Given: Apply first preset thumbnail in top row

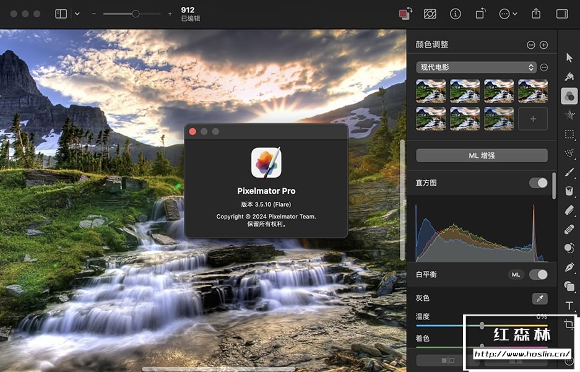Looking at the screenshot, I should tap(431, 91).
